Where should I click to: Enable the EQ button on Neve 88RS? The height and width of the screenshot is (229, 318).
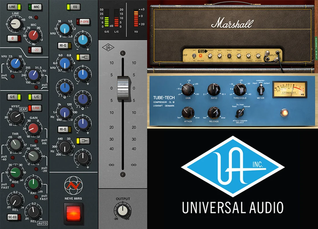[x=73, y=7]
